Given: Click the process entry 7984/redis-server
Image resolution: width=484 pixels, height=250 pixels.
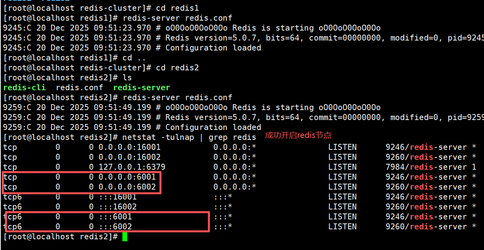Looking at the screenshot, I should (x=426, y=167).
